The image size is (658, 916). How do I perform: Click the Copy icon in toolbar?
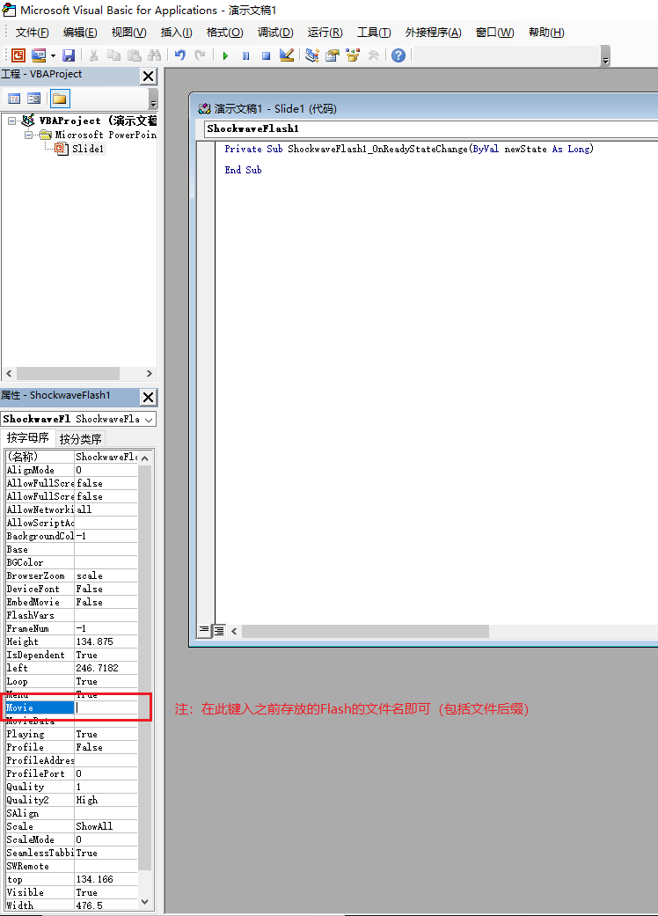tap(113, 55)
